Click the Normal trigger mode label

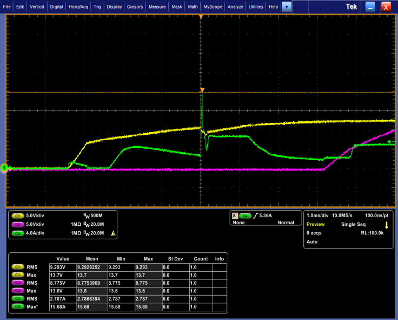pyautogui.click(x=286, y=223)
